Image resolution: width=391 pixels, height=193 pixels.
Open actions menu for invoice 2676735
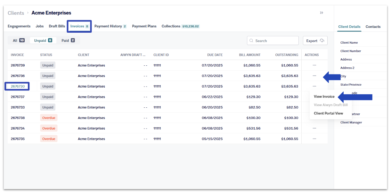click(x=314, y=139)
